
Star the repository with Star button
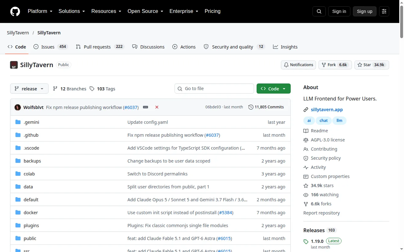tap(372, 65)
